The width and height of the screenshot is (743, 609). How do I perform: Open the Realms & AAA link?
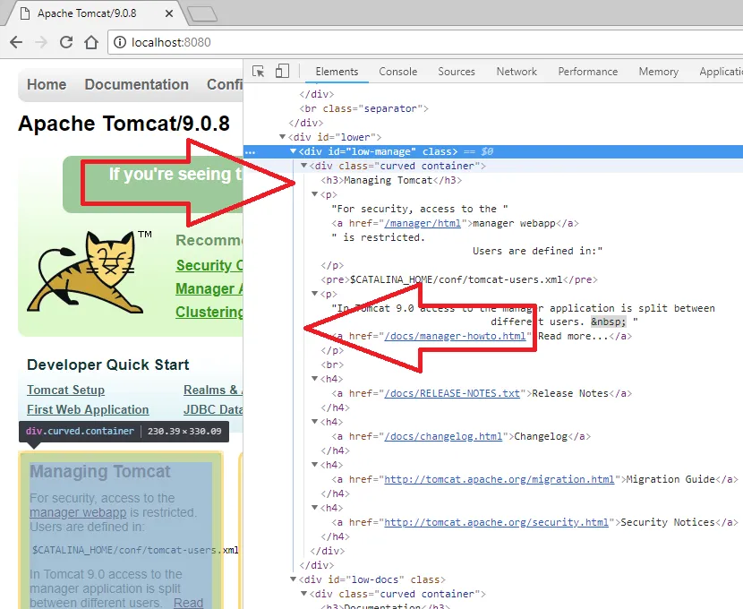[213, 390]
